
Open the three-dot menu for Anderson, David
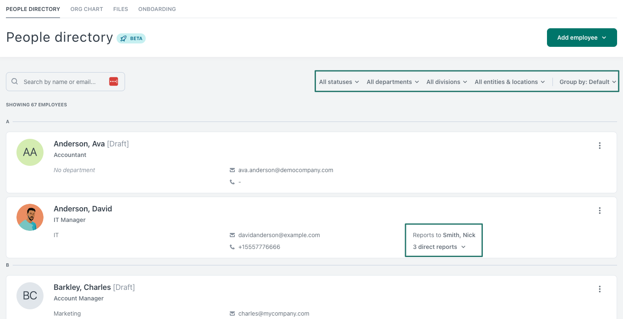point(599,211)
